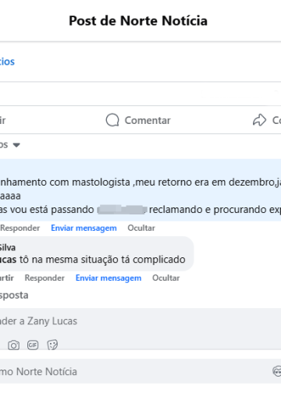Viewport: 281px width, 393px height.
Task: Click the emoji icon in the Norte Notícia comment box
Action: click(x=277, y=371)
